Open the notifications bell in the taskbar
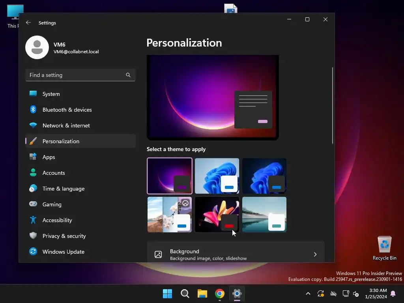The width and height of the screenshot is (404, 303). point(393,294)
